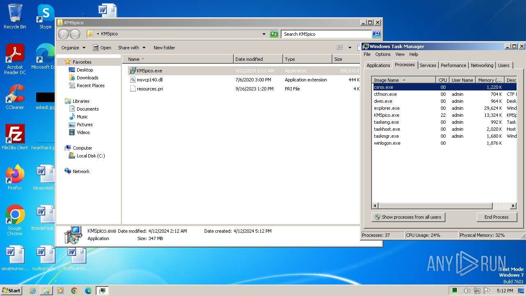Sort processes by Image Name column

[x=404, y=80]
